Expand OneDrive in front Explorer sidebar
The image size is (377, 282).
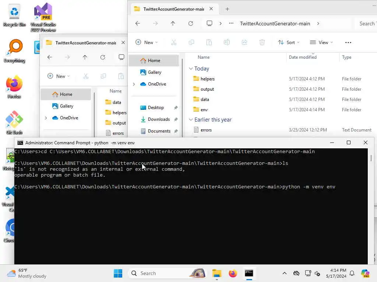pos(134,84)
